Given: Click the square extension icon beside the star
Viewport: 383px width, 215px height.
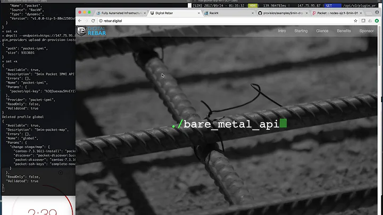Looking at the screenshot, I should point(363,21).
